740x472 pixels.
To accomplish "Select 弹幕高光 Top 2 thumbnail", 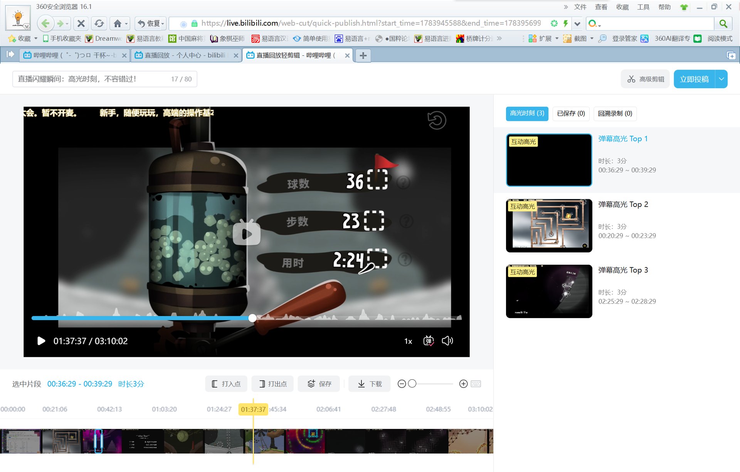I will (549, 225).
